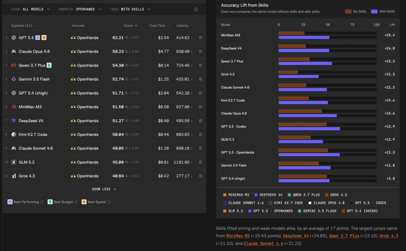Click the $4.77 cost for Claude Opus 4.8
The width and height of the screenshot is (406, 251).
point(163,51)
